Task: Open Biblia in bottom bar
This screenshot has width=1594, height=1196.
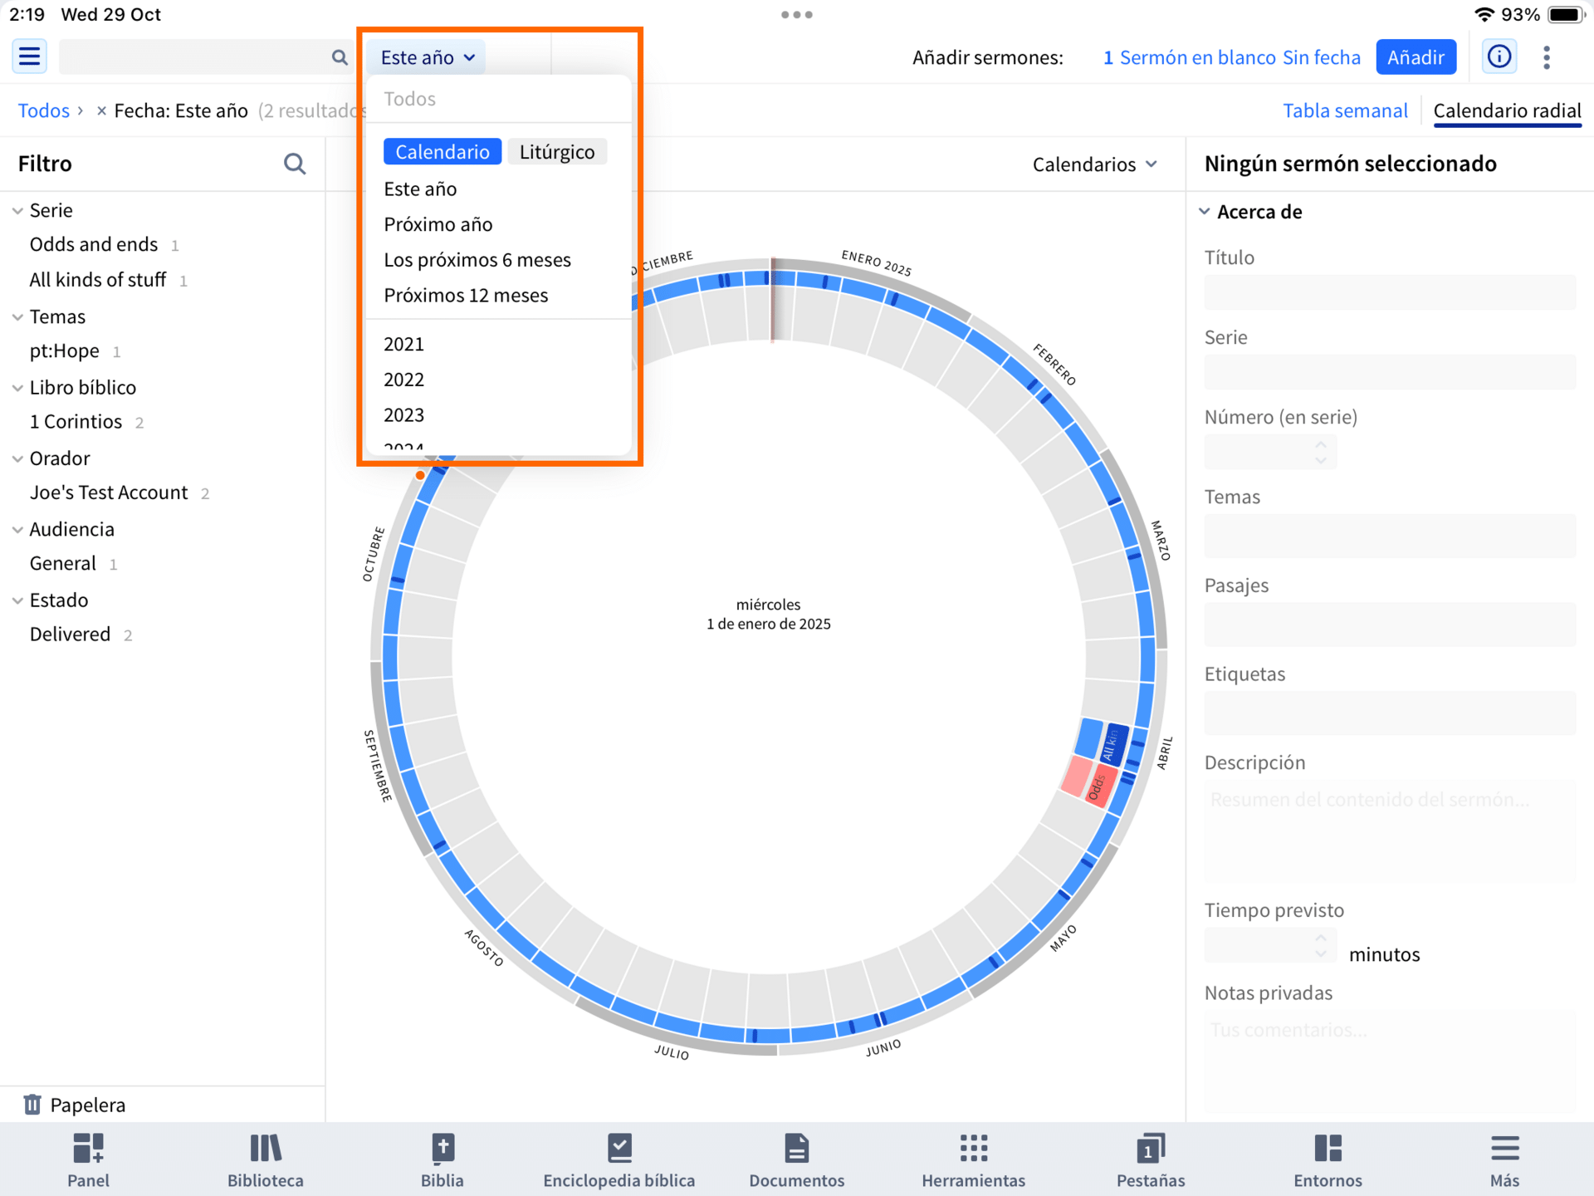Action: (443, 1160)
